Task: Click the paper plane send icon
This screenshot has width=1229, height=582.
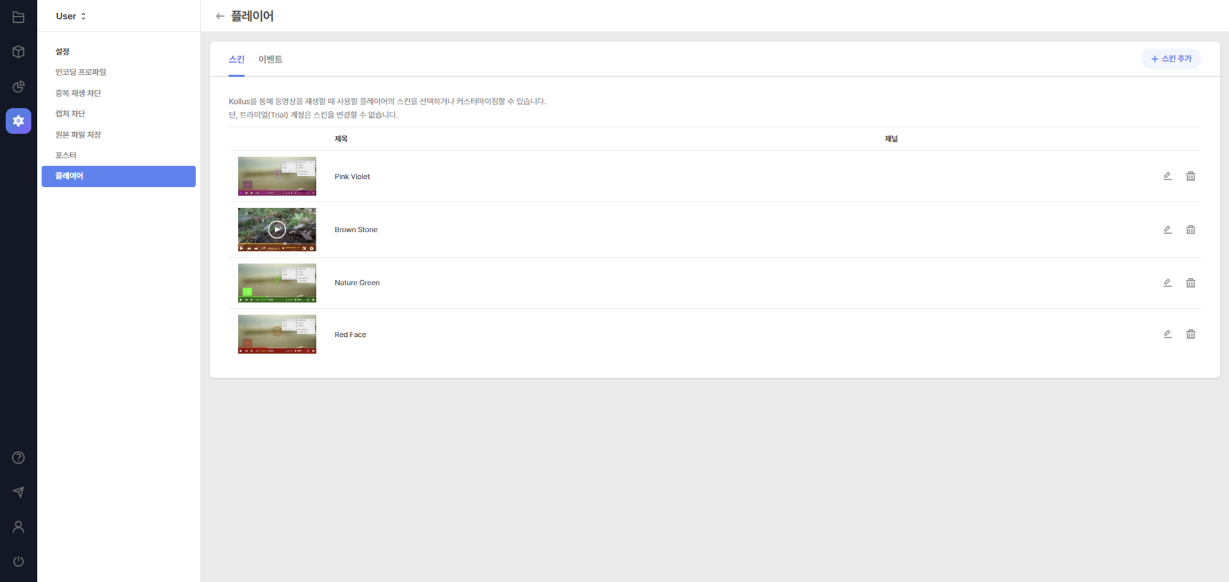Action: pyautogui.click(x=18, y=492)
